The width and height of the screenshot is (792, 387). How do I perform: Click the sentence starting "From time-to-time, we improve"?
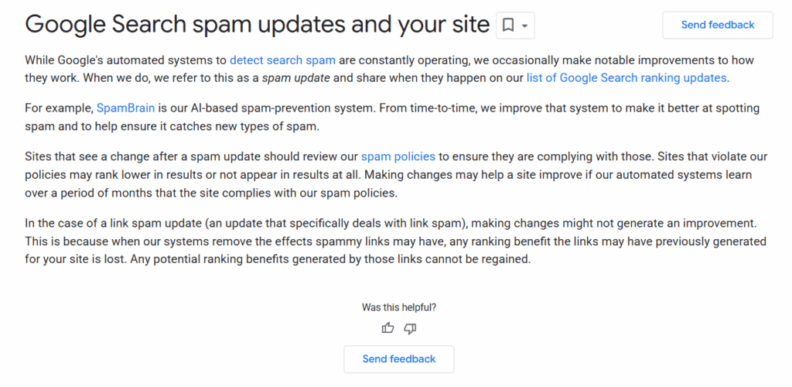point(503,108)
